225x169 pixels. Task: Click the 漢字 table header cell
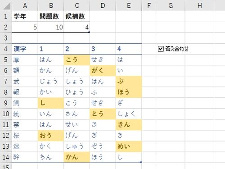(x=25, y=49)
